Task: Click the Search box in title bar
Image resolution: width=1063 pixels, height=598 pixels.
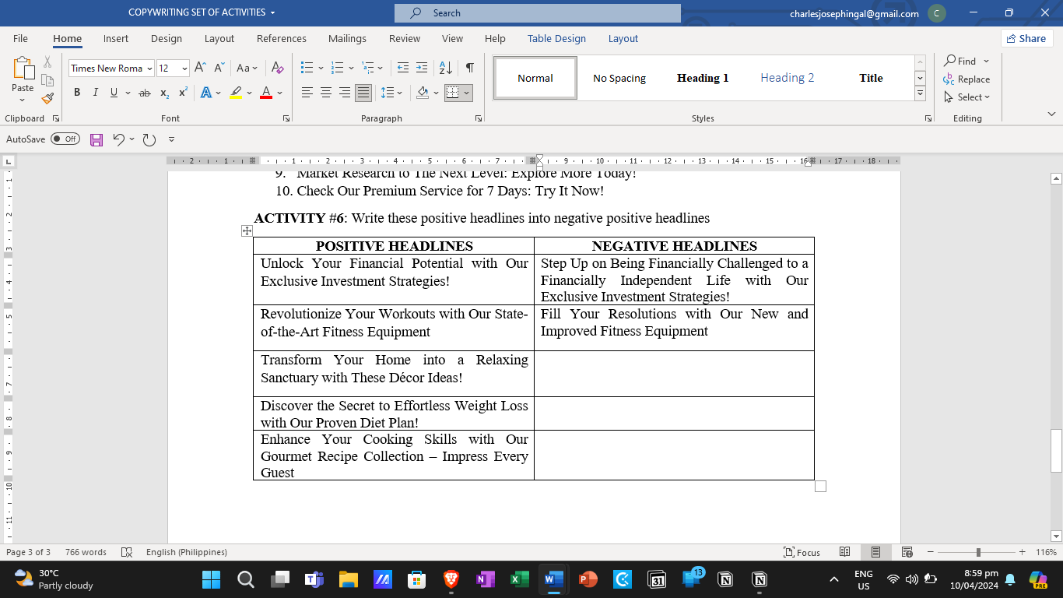Action: click(x=538, y=13)
